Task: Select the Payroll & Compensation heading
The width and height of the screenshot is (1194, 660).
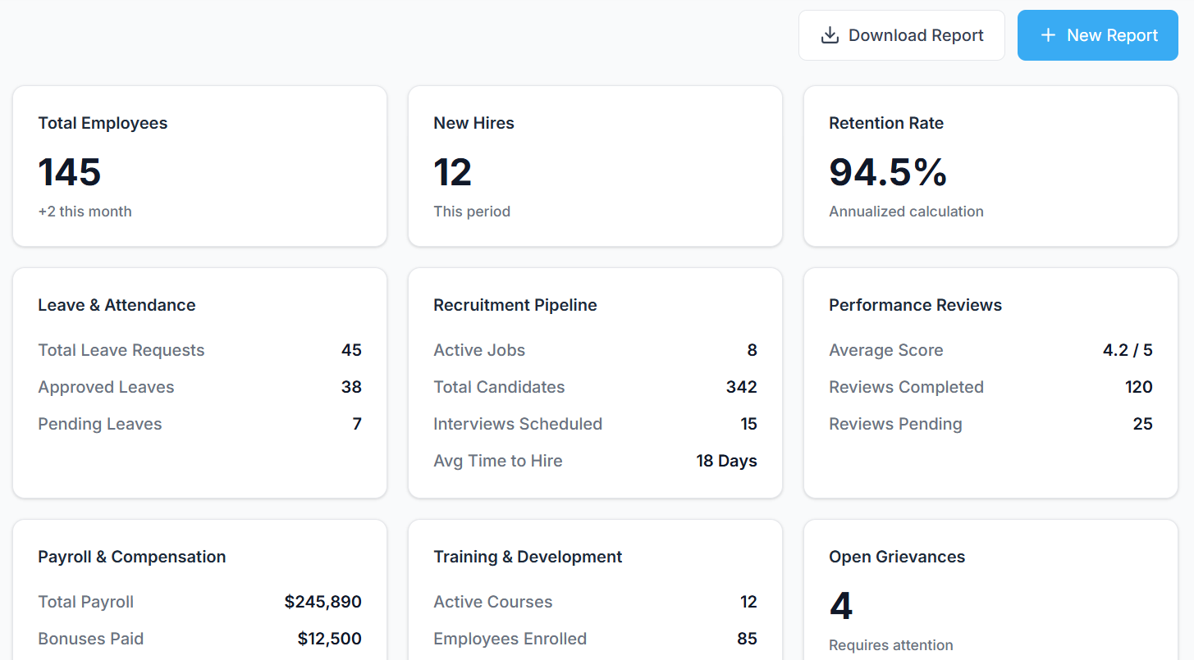Action: click(132, 557)
